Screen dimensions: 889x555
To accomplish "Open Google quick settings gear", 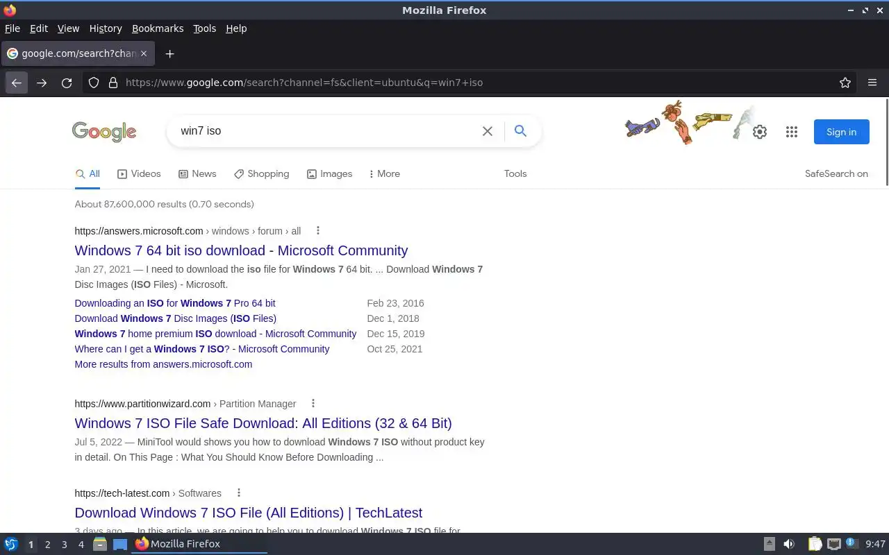I will [x=760, y=132].
